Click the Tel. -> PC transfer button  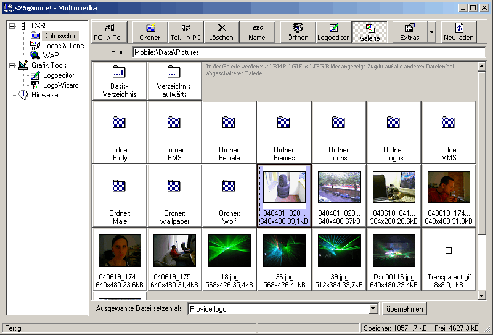coord(185,32)
